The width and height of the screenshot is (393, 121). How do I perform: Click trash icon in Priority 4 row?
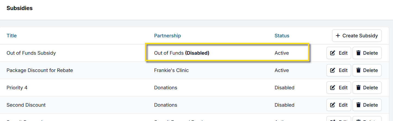358,88
